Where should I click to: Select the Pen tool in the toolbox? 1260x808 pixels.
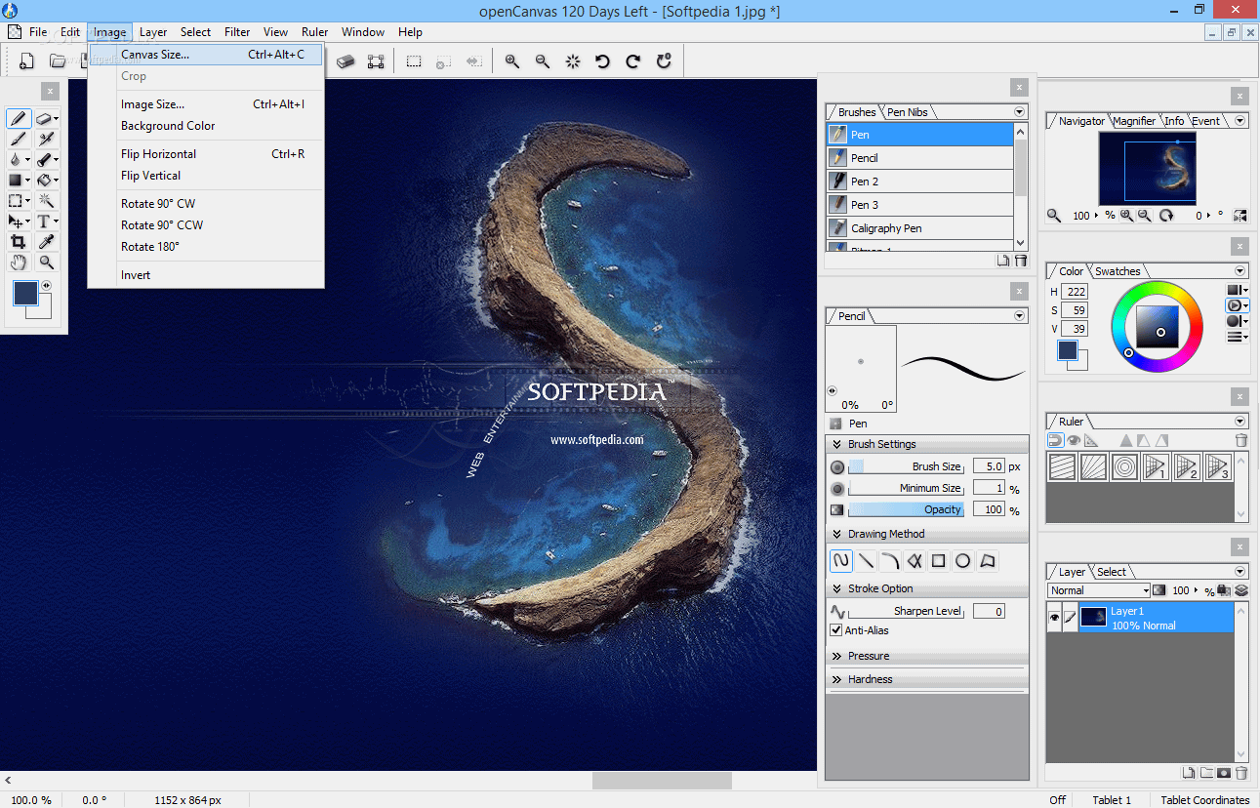point(19,118)
